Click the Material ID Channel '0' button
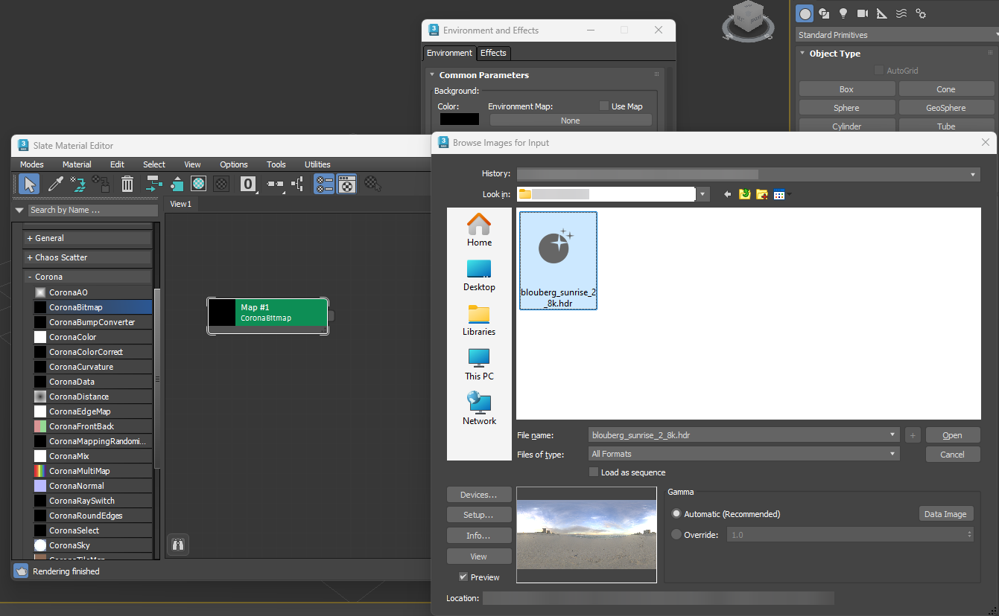The width and height of the screenshot is (999, 616). click(x=248, y=184)
